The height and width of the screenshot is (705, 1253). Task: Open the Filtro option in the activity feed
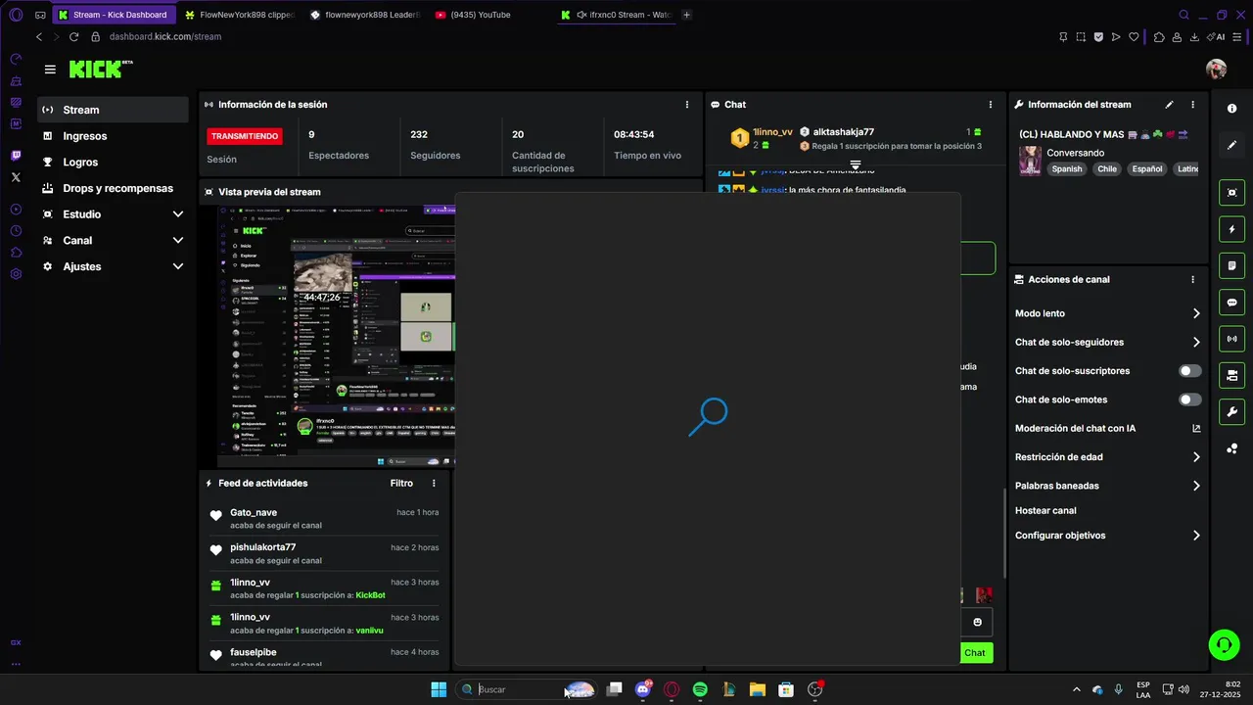pos(401,484)
